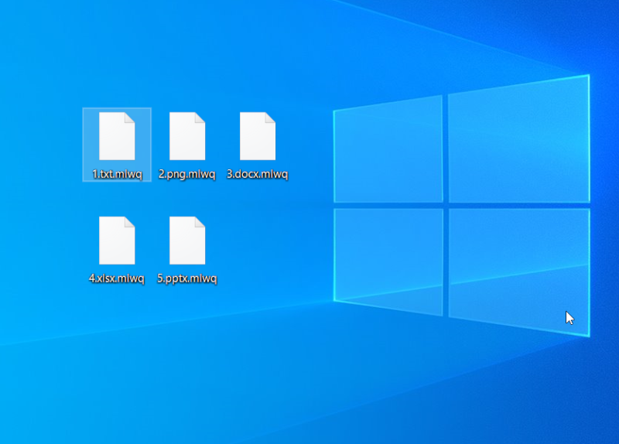Click the filename label 1.txt.mlwq
This screenshot has height=444, width=619.
(x=117, y=174)
